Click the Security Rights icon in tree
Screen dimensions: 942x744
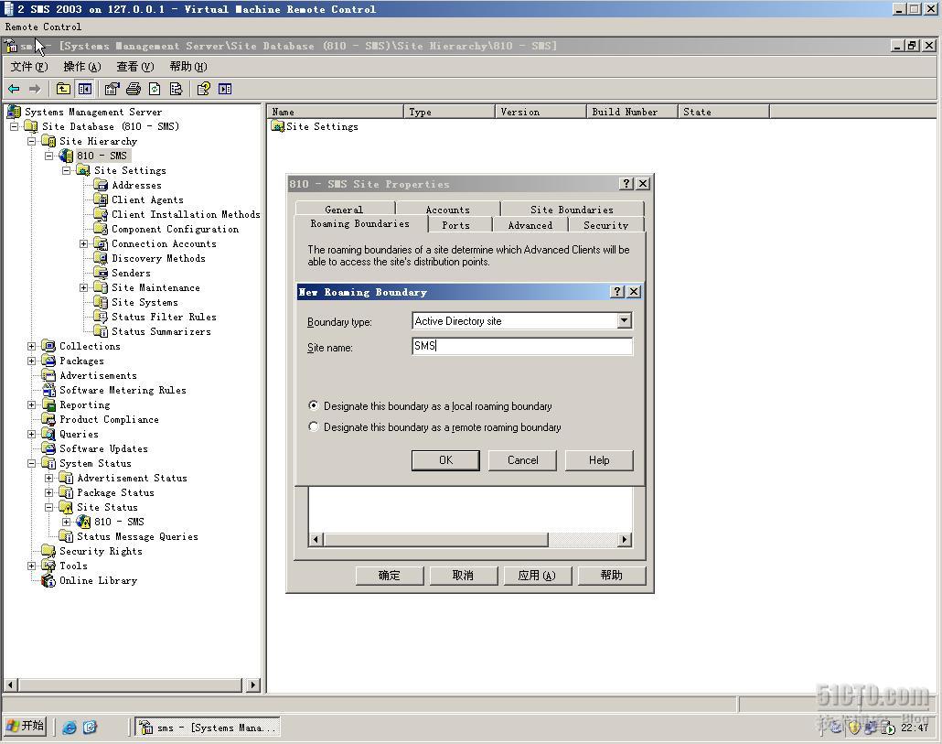point(48,551)
